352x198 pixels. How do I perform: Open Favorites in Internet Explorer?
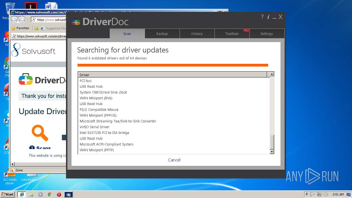click(x=20, y=28)
